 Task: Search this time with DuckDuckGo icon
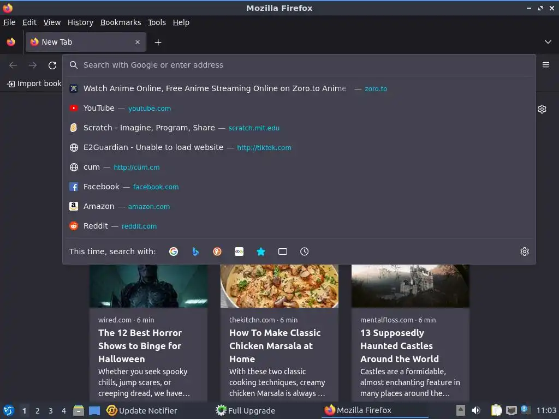click(217, 252)
